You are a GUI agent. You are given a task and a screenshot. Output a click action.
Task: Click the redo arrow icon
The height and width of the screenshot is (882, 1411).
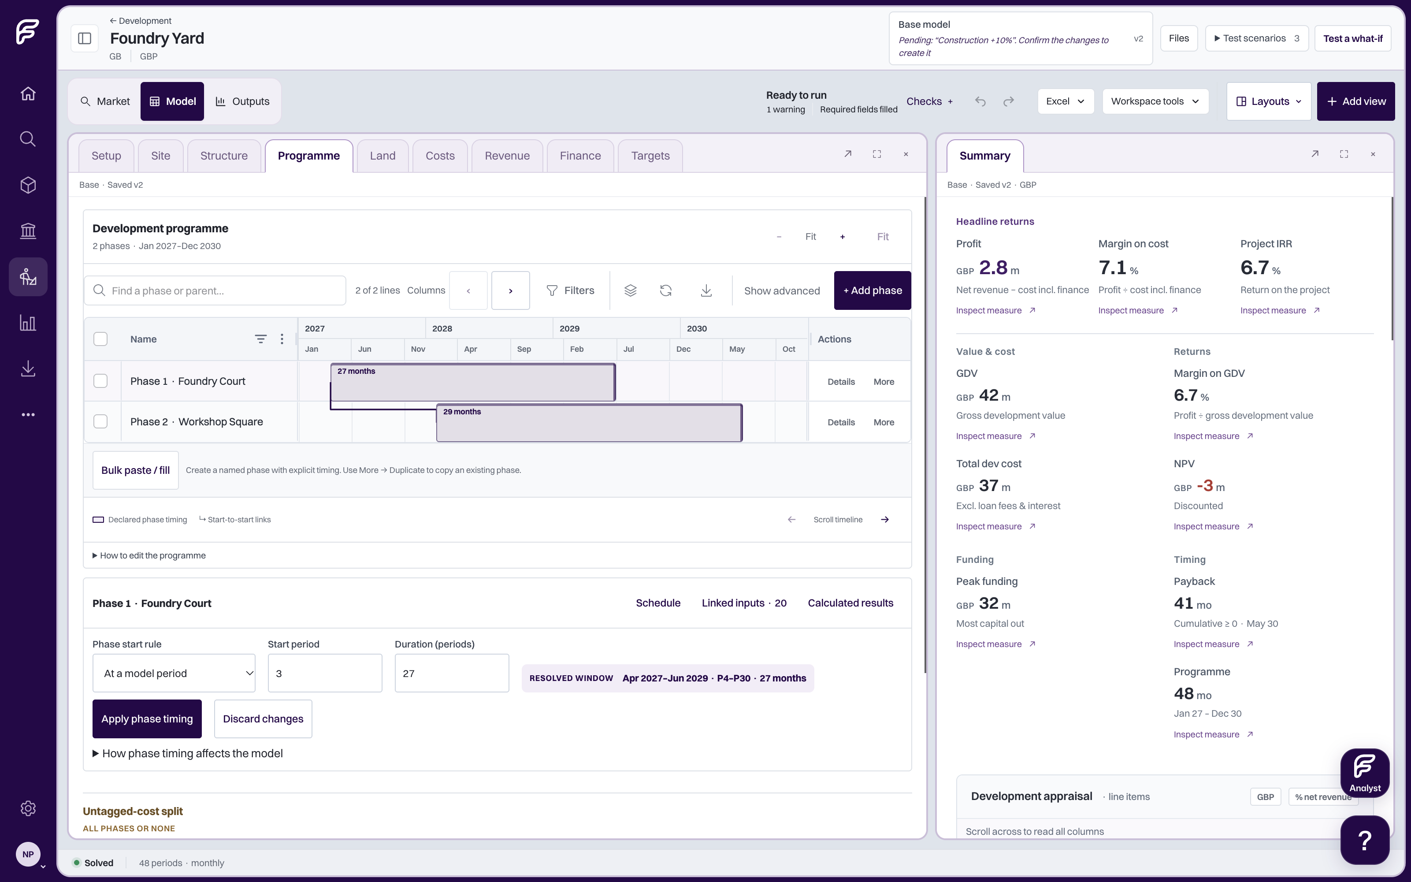(x=1009, y=101)
